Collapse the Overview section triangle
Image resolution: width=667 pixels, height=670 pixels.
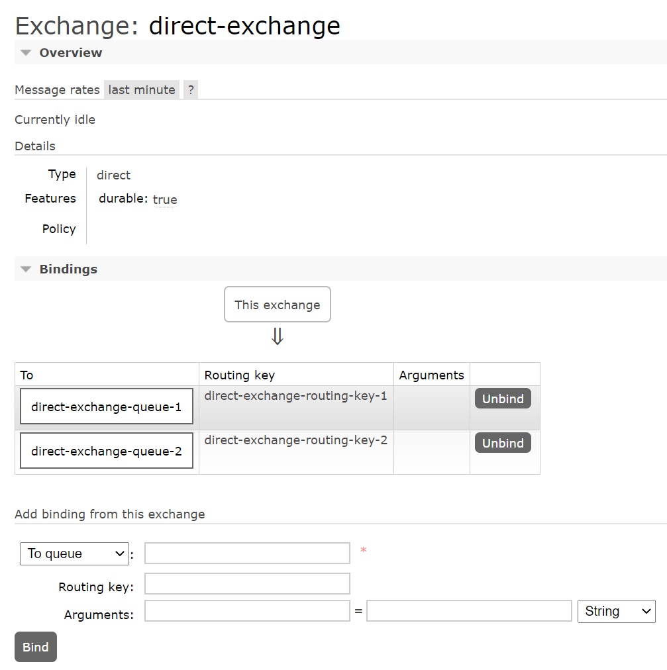(x=26, y=53)
